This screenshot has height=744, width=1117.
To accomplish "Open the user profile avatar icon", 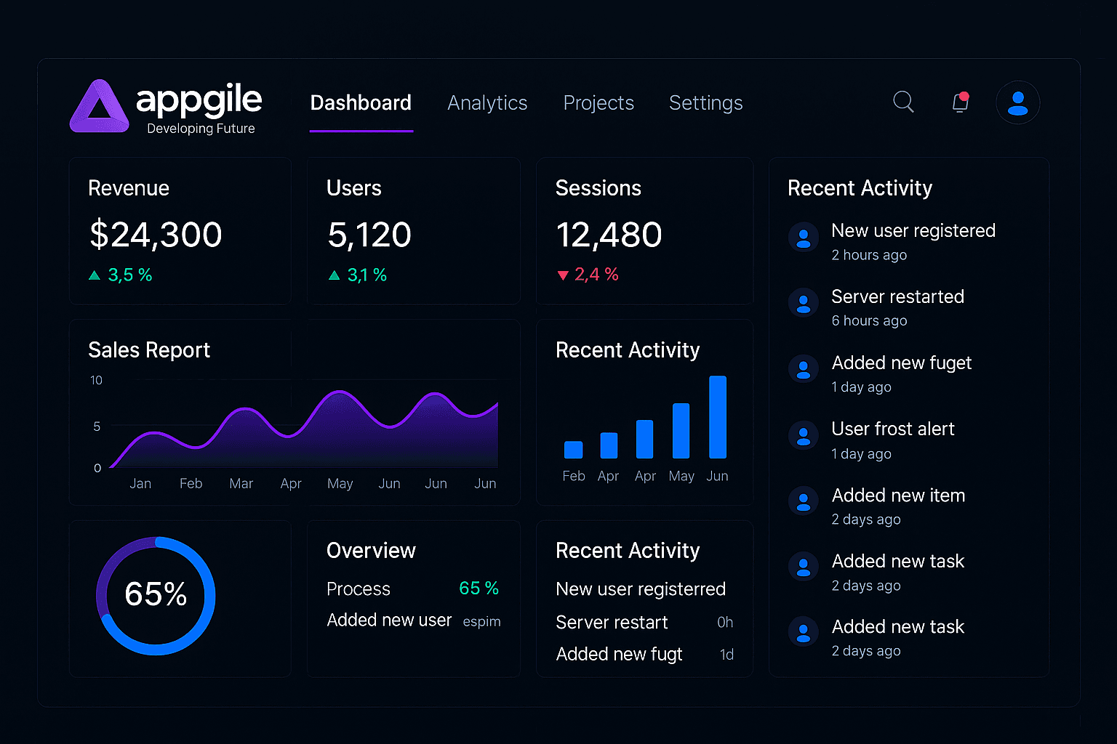I will (1017, 102).
